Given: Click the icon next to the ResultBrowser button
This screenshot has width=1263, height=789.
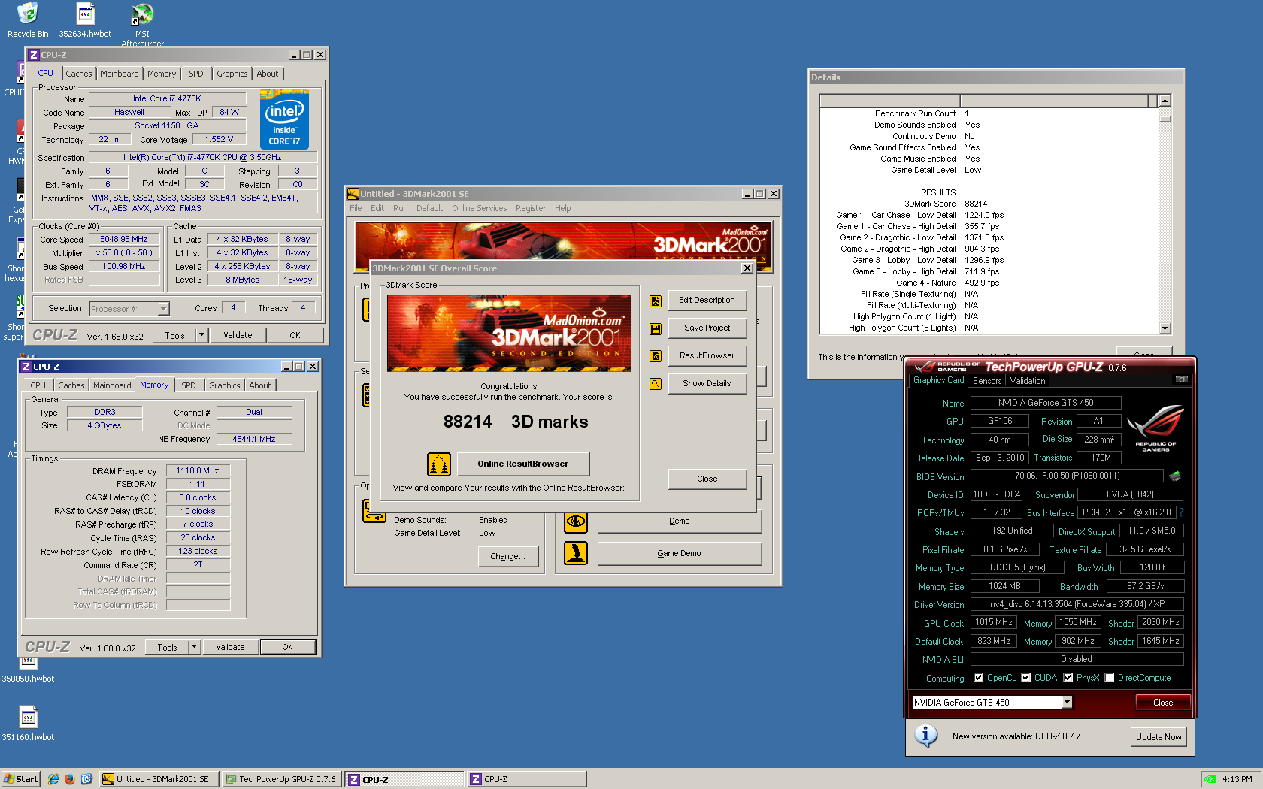Looking at the screenshot, I should [656, 356].
